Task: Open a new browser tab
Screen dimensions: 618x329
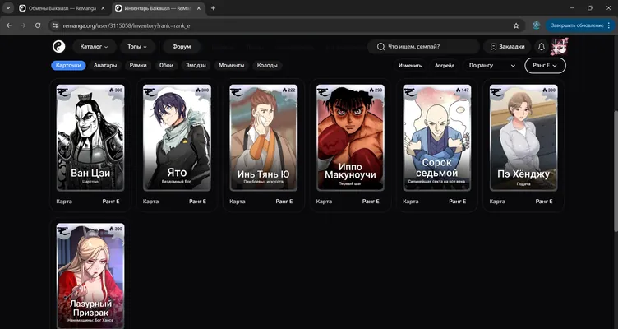Action: [x=213, y=8]
